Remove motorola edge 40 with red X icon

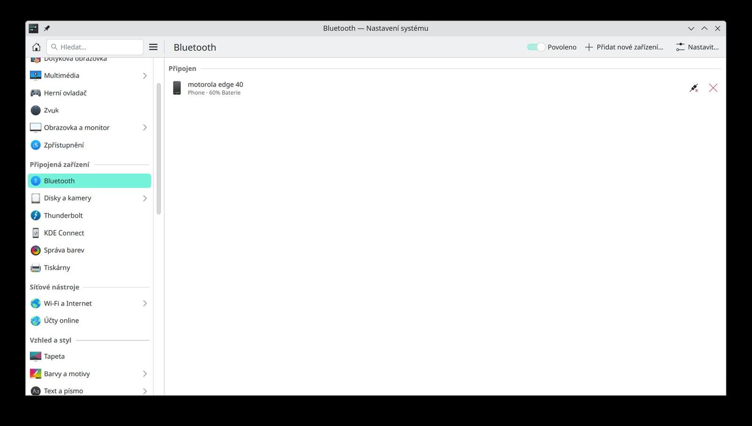pos(713,88)
